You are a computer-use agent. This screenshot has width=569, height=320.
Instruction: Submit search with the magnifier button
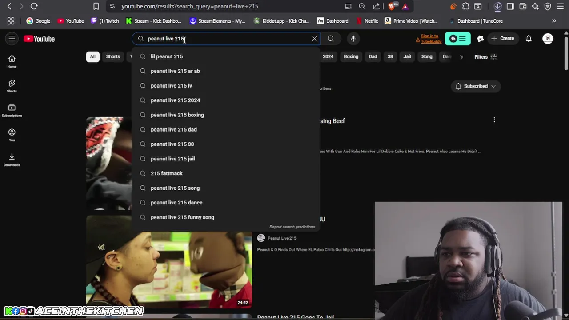[331, 39]
